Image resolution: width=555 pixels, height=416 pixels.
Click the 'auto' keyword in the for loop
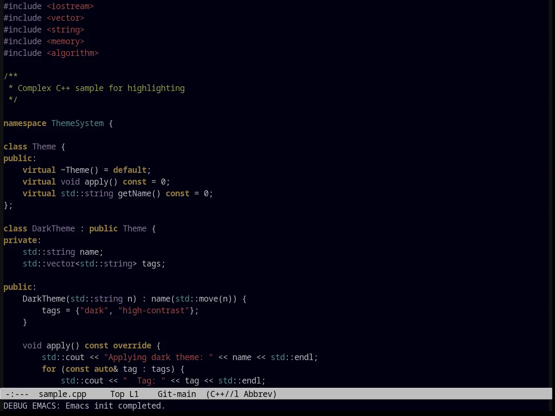[104, 369]
